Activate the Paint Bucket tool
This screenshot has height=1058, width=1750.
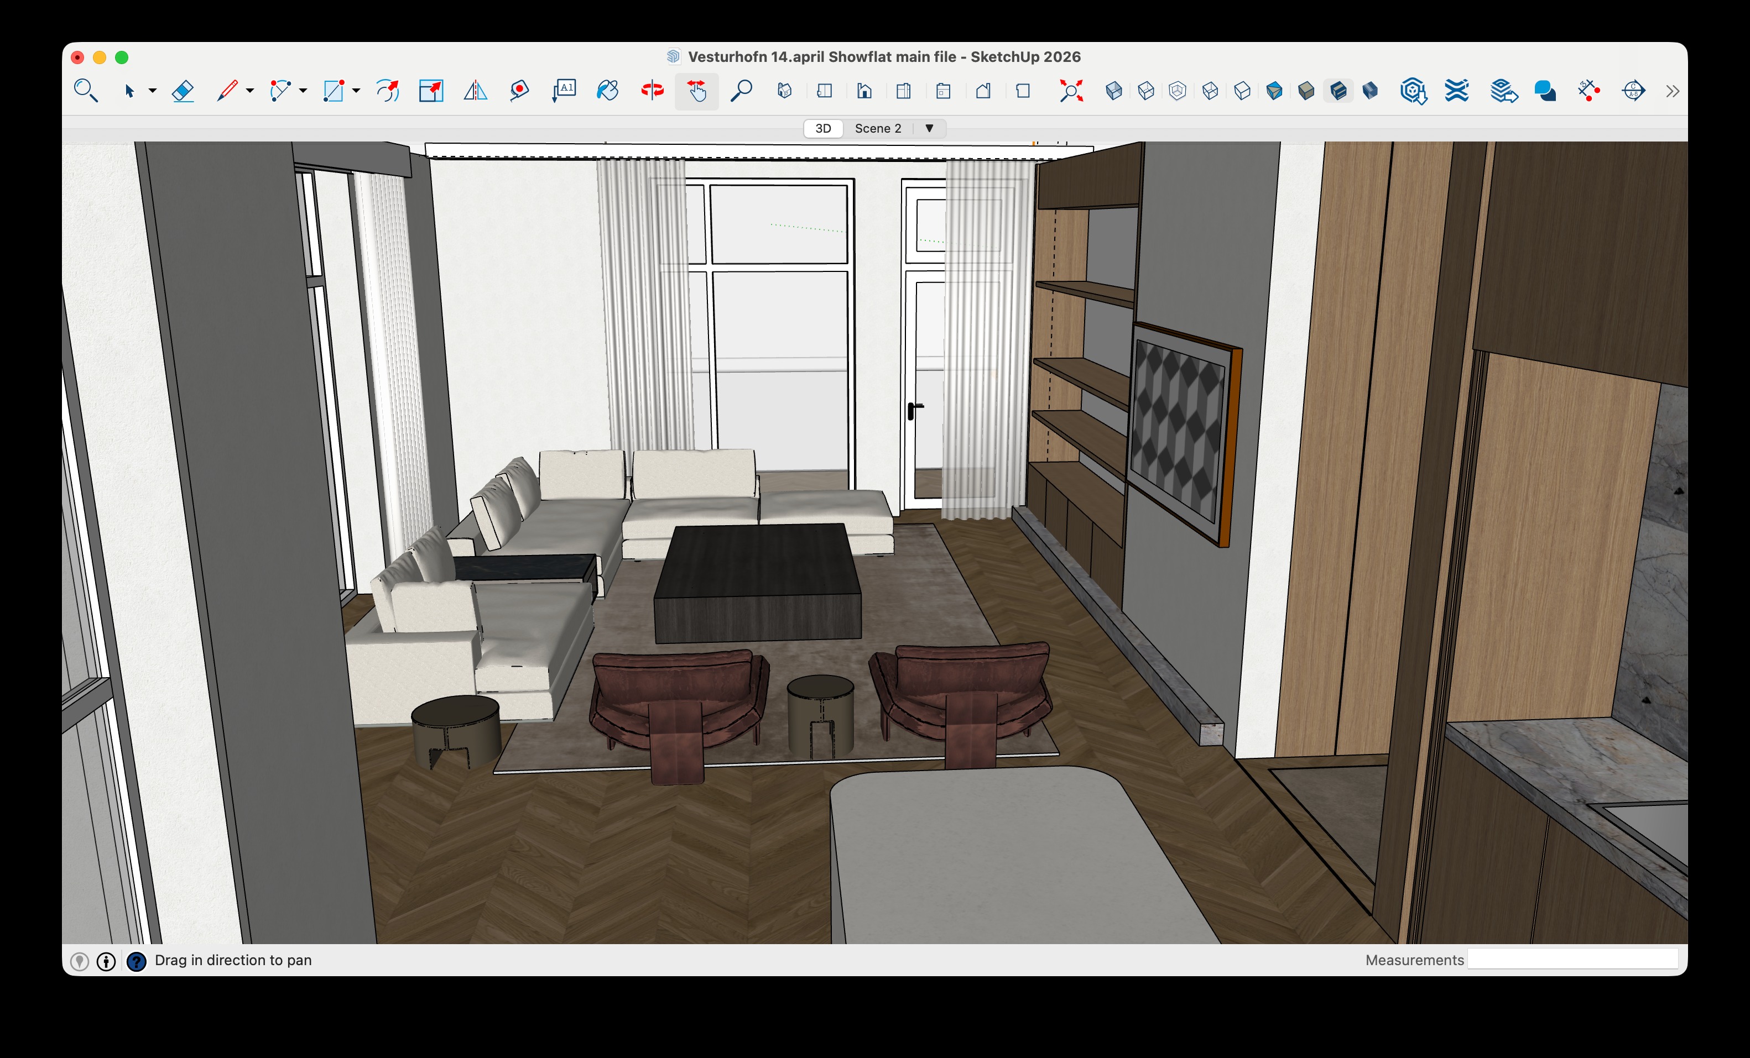(607, 91)
